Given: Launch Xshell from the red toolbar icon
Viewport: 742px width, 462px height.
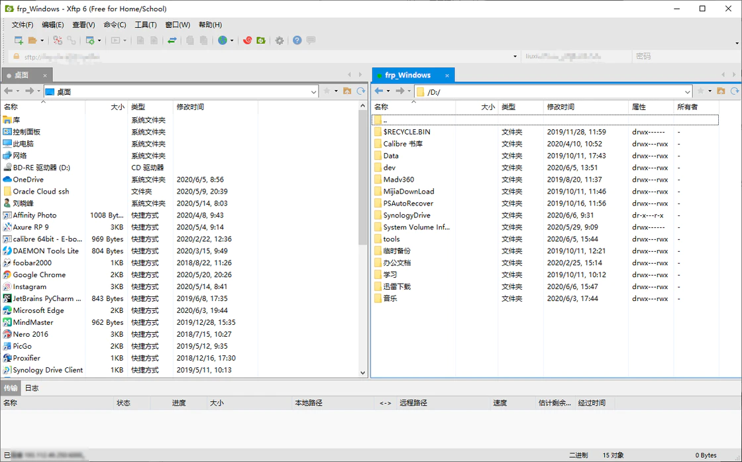Looking at the screenshot, I should pyautogui.click(x=247, y=40).
